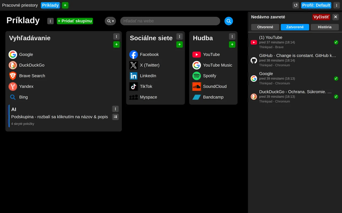Add a new workspace with green plus

click(65, 5)
